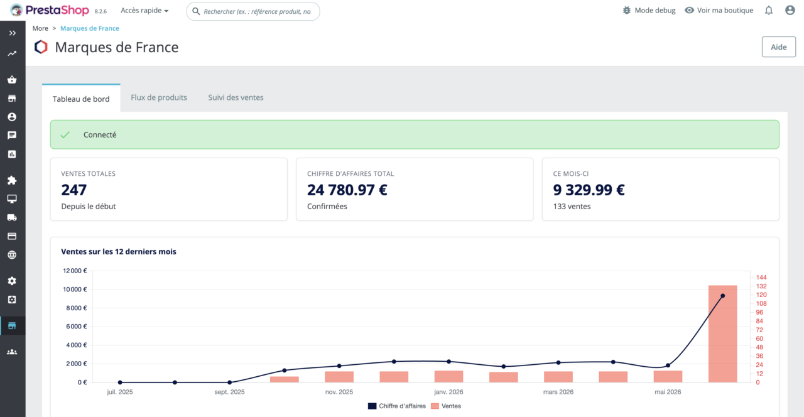The image size is (804, 417).
Task: Switch to Flux de produits tab
Action: [x=159, y=97]
